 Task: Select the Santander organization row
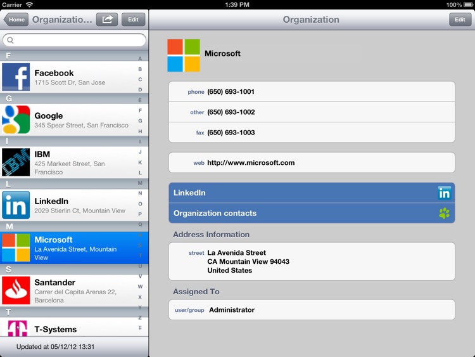click(74, 290)
